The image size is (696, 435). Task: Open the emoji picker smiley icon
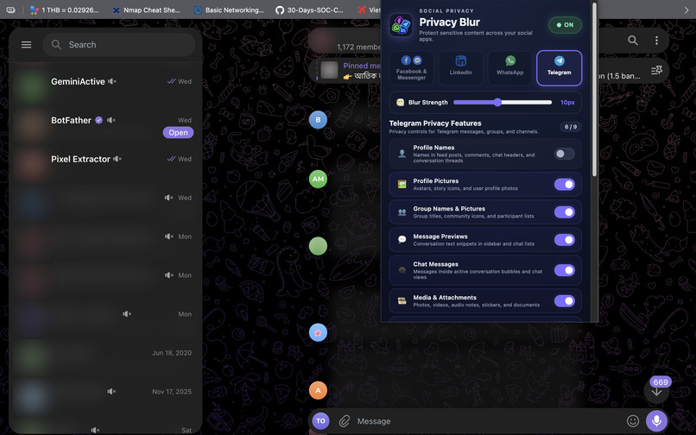(x=632, y=421)
